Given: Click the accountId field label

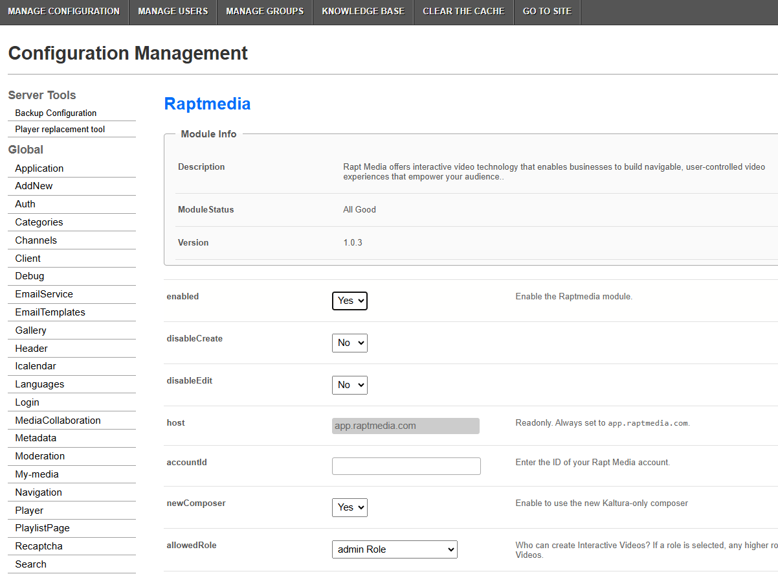Looking at the screenshot, I should [x=187, y=463].
